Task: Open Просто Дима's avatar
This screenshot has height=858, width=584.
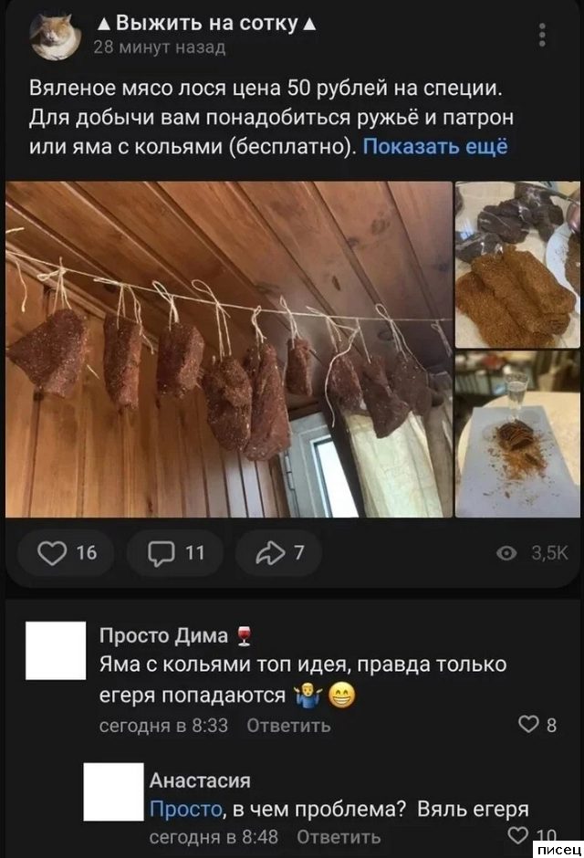Action: pos(56,650)
